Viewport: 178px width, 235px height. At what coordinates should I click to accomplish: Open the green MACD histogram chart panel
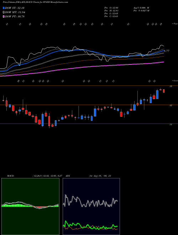(x=30, y=207)
